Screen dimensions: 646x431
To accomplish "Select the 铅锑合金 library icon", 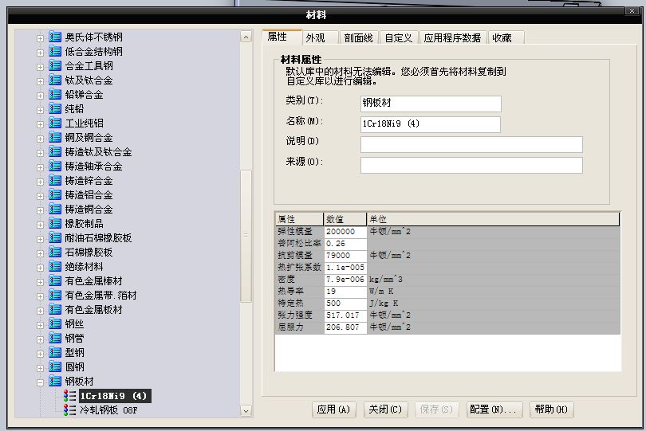I will pos(55,94).
